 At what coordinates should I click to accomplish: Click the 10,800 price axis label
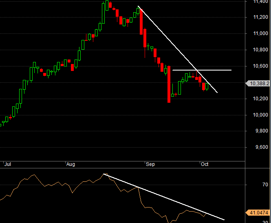pos(260,50)
